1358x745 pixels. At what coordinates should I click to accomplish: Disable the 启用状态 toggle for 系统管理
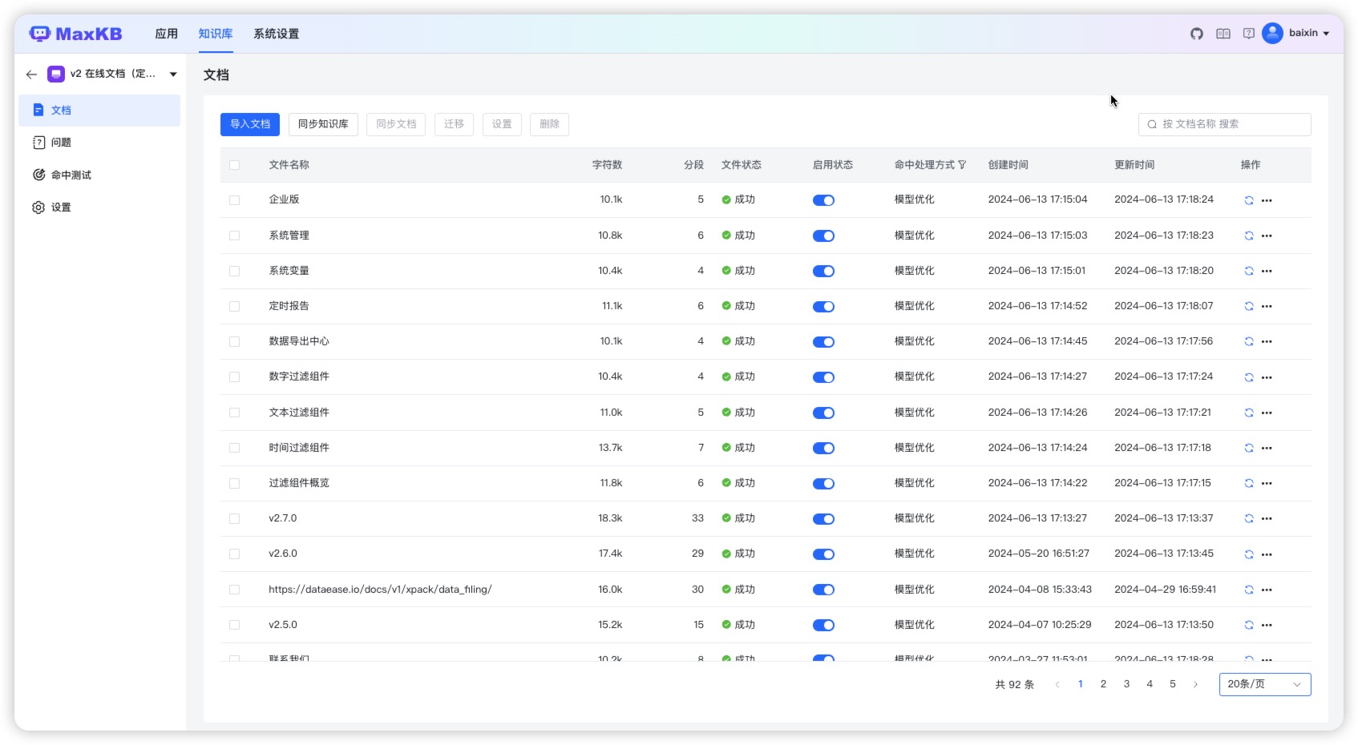(x=823, y=236)
